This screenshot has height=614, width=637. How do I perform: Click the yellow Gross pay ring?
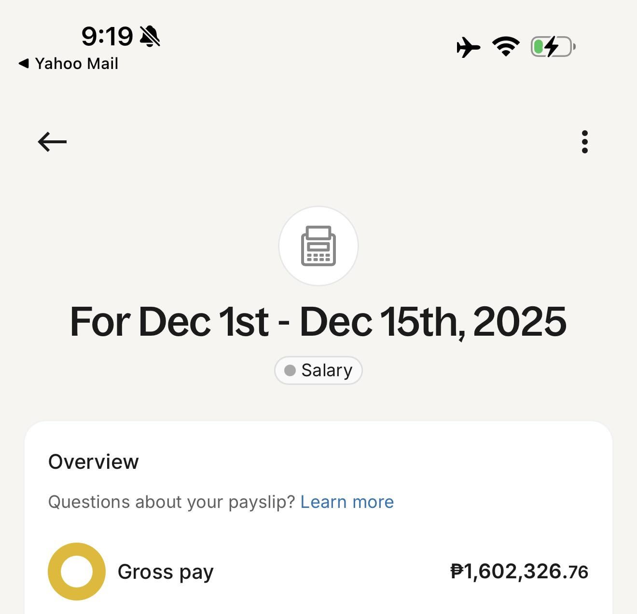click(77, 572)
